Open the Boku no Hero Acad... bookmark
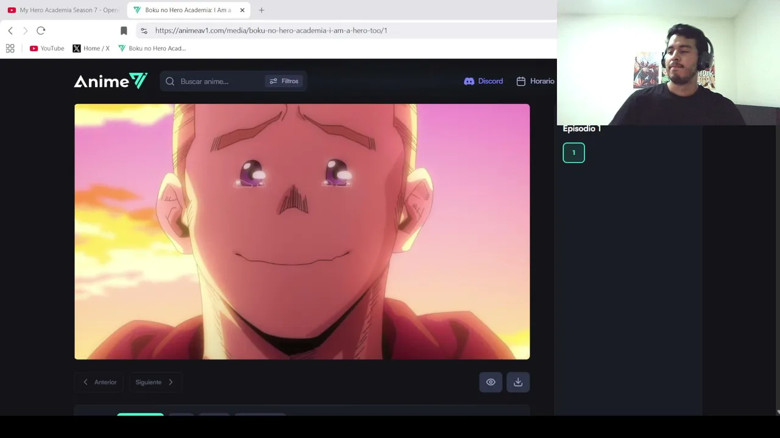 (x=152, y=48)
